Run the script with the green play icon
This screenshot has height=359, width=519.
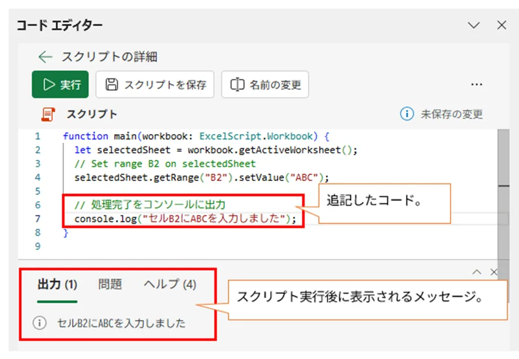coord(48,84)
